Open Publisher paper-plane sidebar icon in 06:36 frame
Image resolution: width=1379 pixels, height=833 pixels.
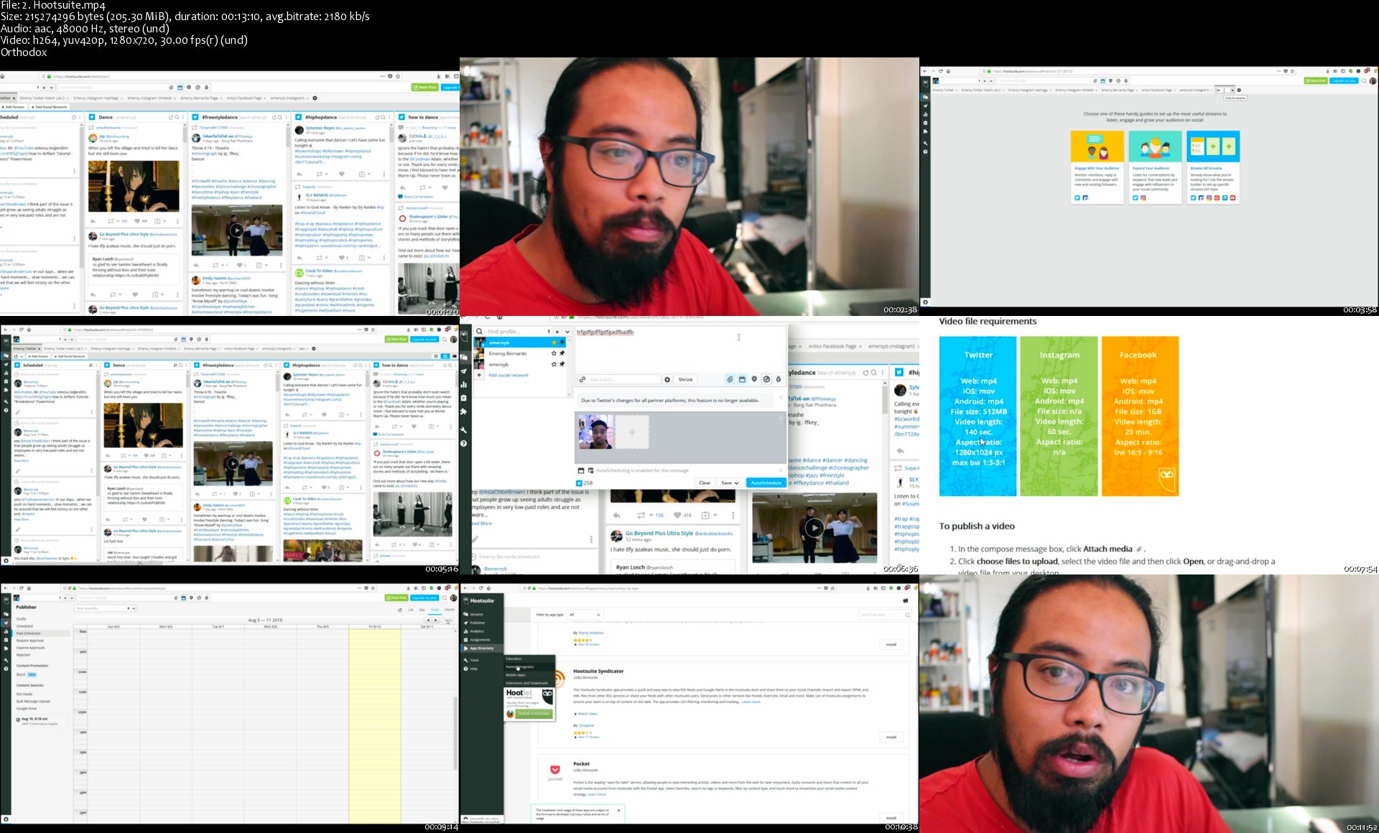(464, 371)
